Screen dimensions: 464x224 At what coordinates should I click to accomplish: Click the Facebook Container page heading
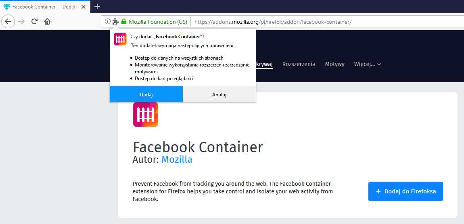[x=198, y=147]
